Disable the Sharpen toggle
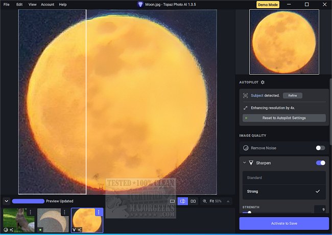 coord(321,163)
